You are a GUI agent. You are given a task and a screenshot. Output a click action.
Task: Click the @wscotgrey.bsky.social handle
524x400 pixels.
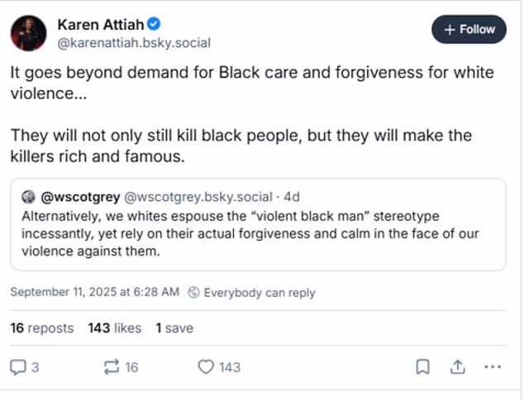point(198,197)
